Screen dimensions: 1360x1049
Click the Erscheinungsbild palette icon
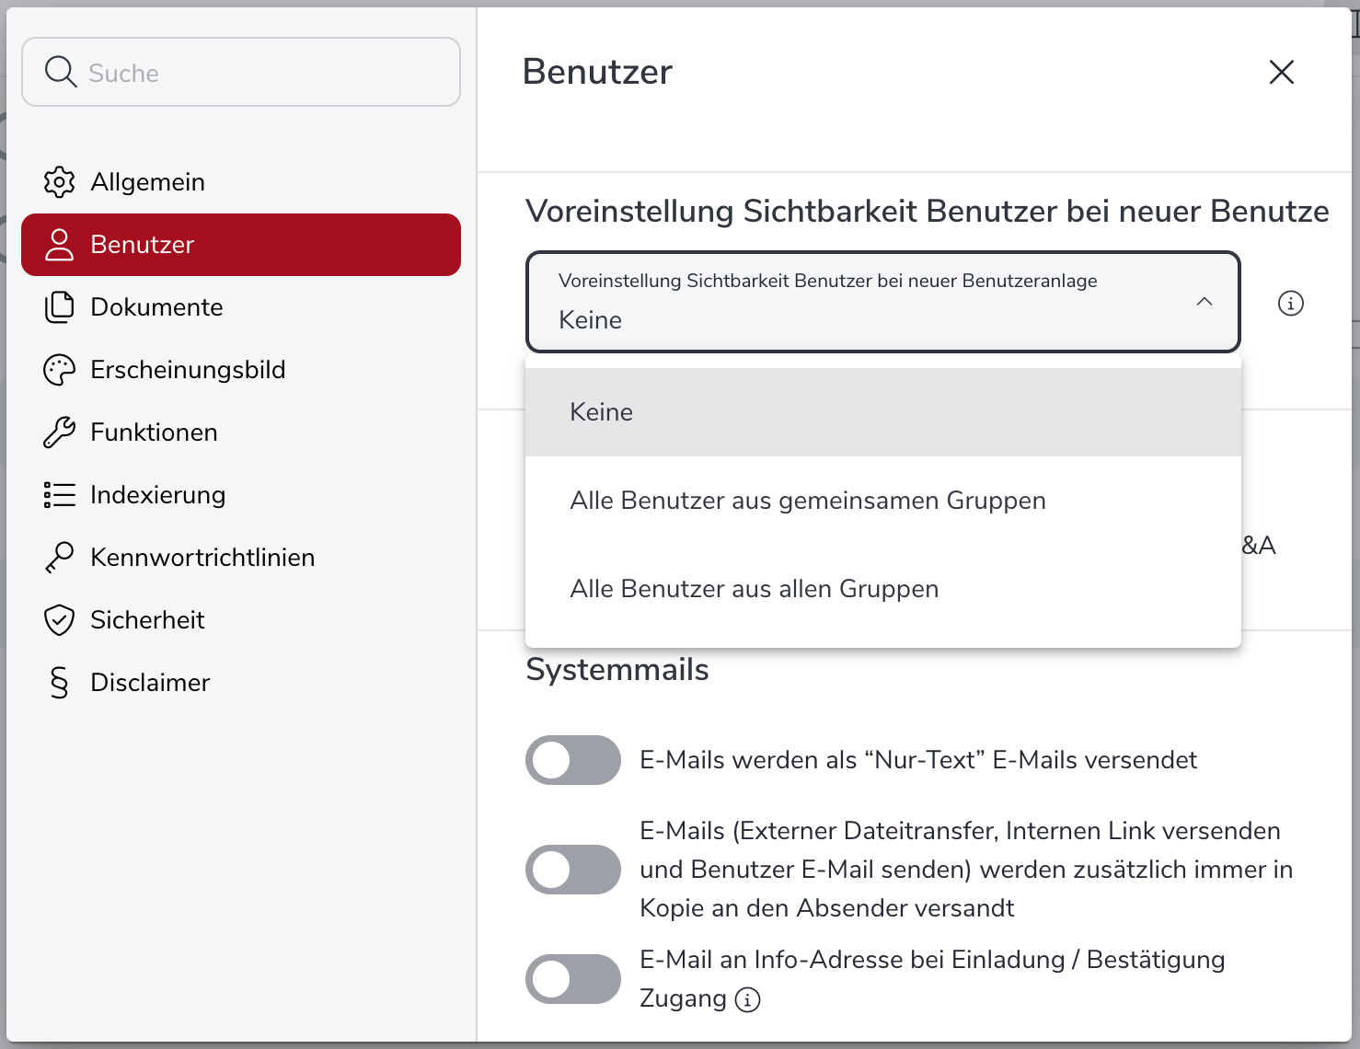pos(59,370)
